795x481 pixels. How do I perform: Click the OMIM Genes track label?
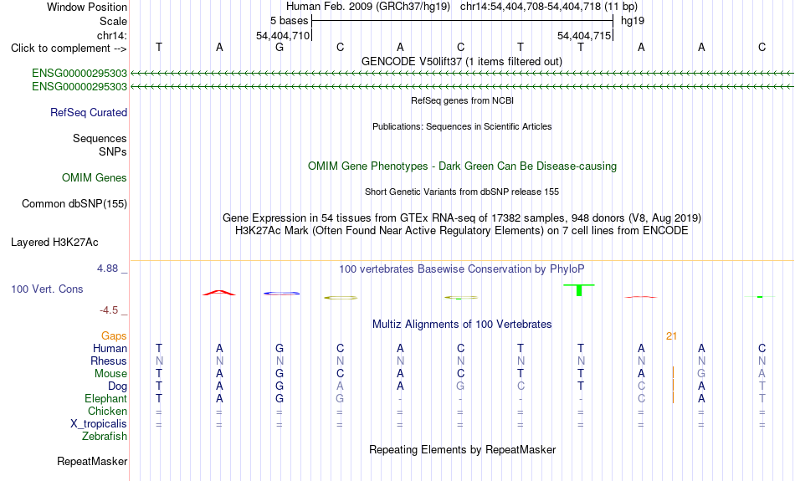(x=94, y=178)
